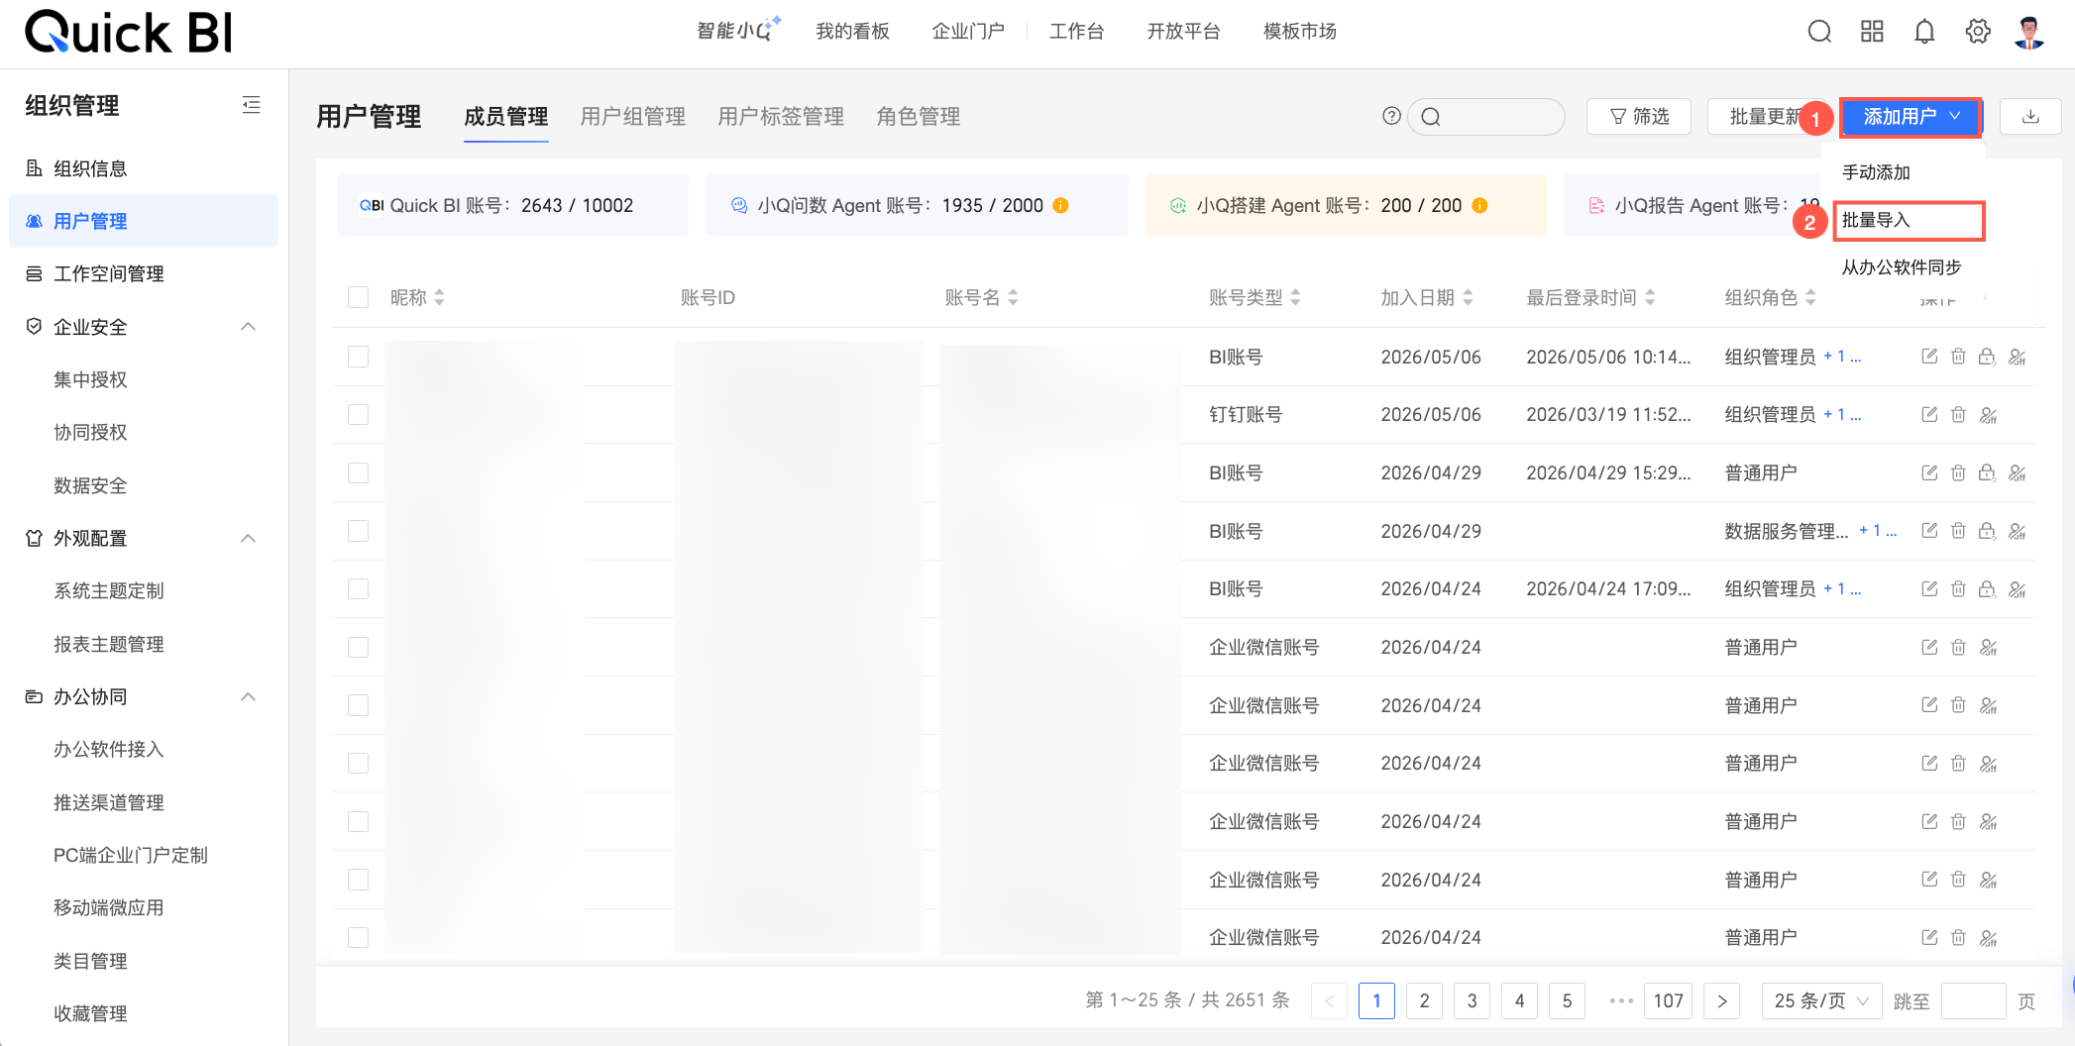2075x1046 pixels.
Task: Tick the select-all checkbox in the table header
Action: tap(359, 297)
